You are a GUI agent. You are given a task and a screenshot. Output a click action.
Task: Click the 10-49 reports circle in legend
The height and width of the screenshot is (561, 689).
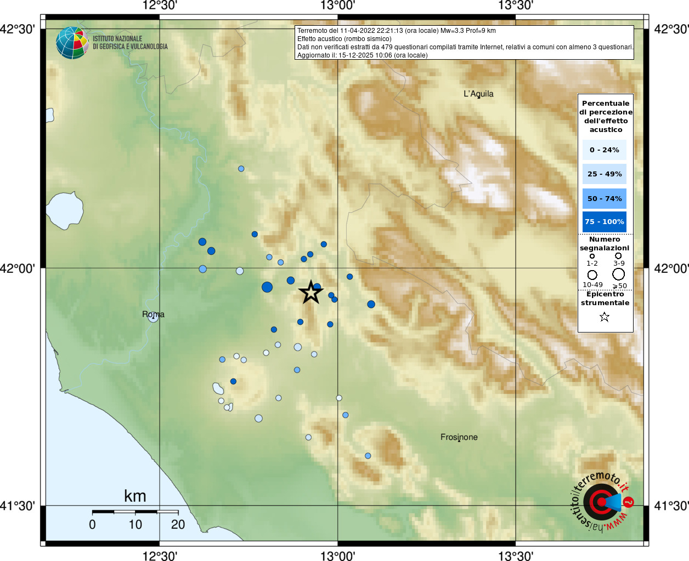[x=592, y=275]
